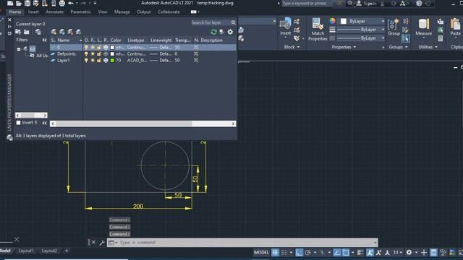This screenshot has width=463, height=260.
Task: Expand the Utilities panel dropdown
Action: pos(428,47)
